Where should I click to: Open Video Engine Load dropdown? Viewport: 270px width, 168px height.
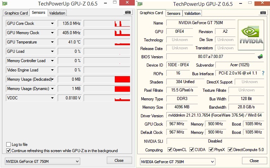(x=52, y=70)
